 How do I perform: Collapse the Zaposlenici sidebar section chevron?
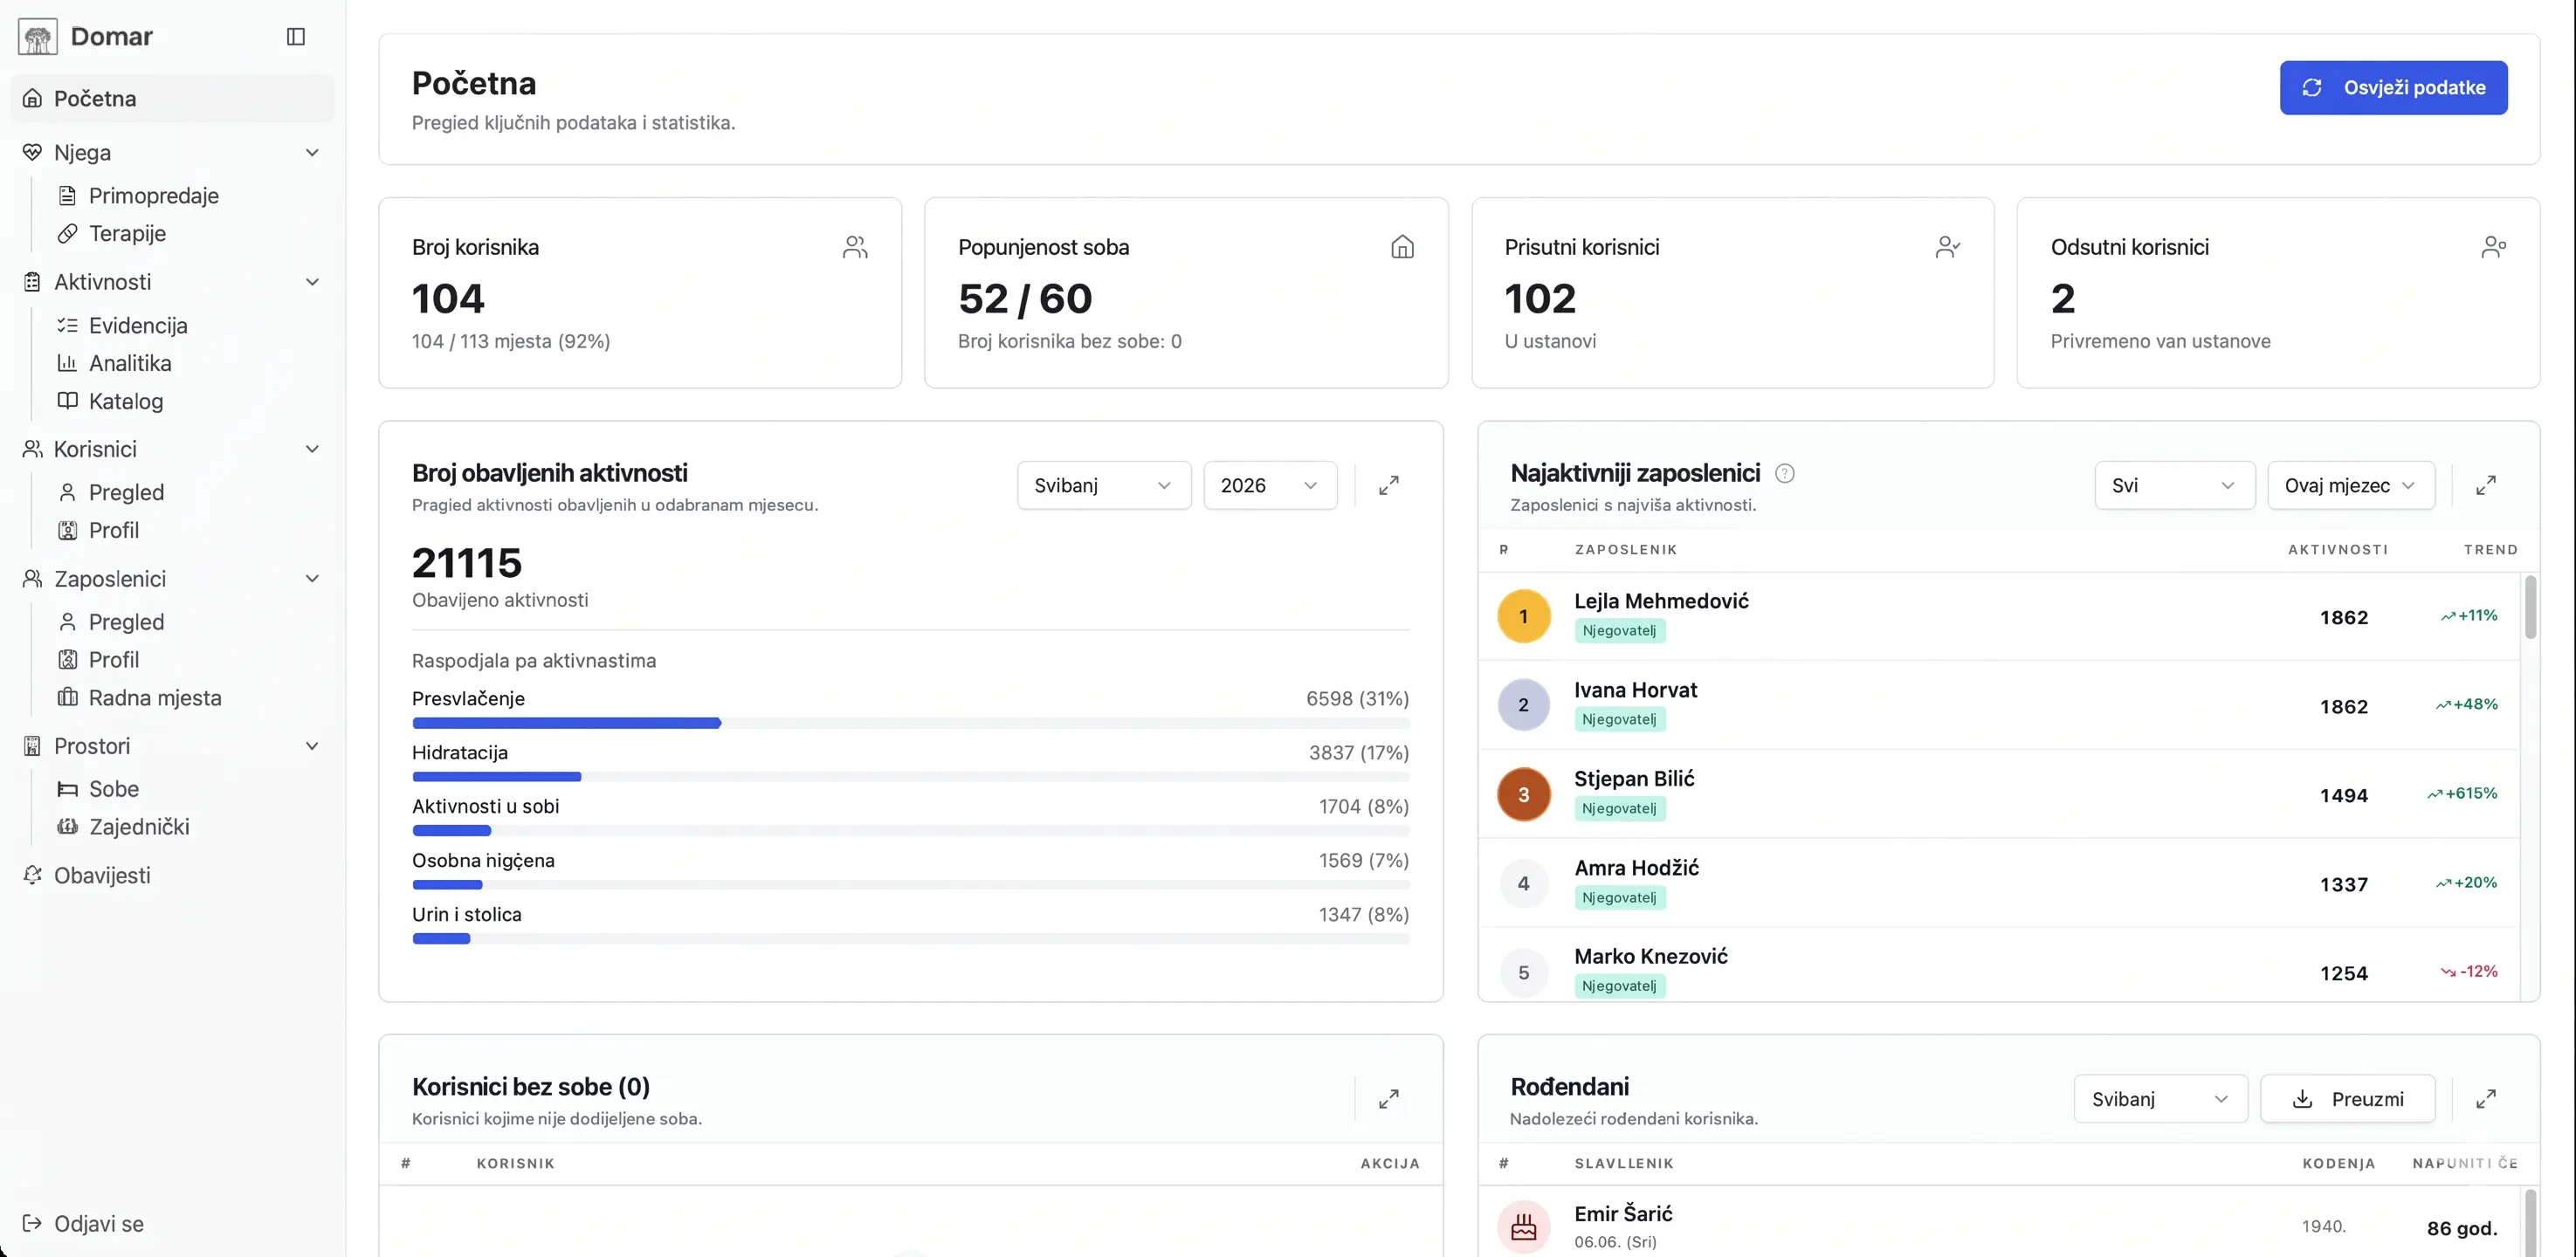click(312, 579)
